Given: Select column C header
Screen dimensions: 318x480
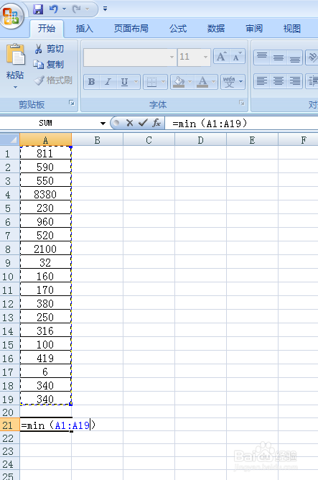Looking at the screenshot, I should point(149,140).
